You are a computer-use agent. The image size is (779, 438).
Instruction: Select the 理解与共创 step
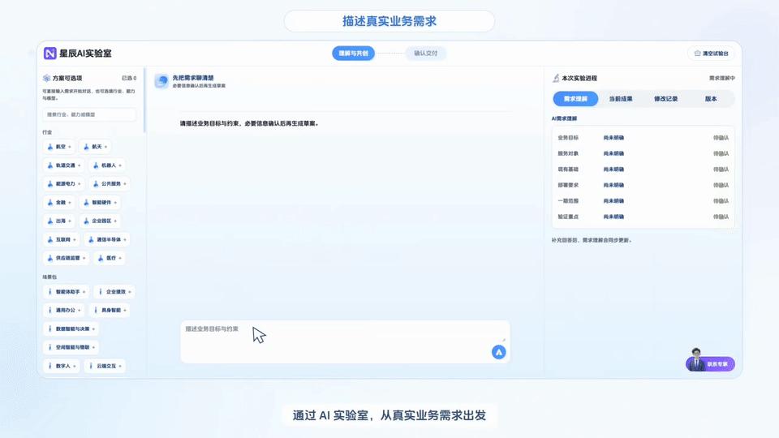(353, 54)
